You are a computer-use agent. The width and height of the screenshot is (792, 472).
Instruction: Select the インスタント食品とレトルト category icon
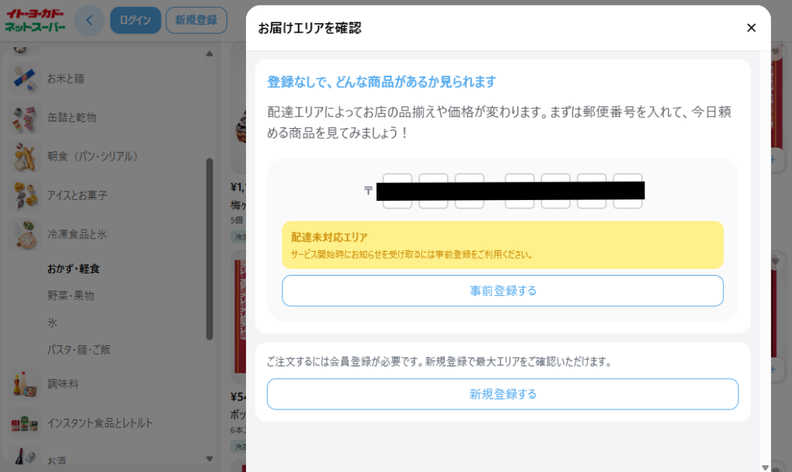pyautogui.click(x=24, y=423)
